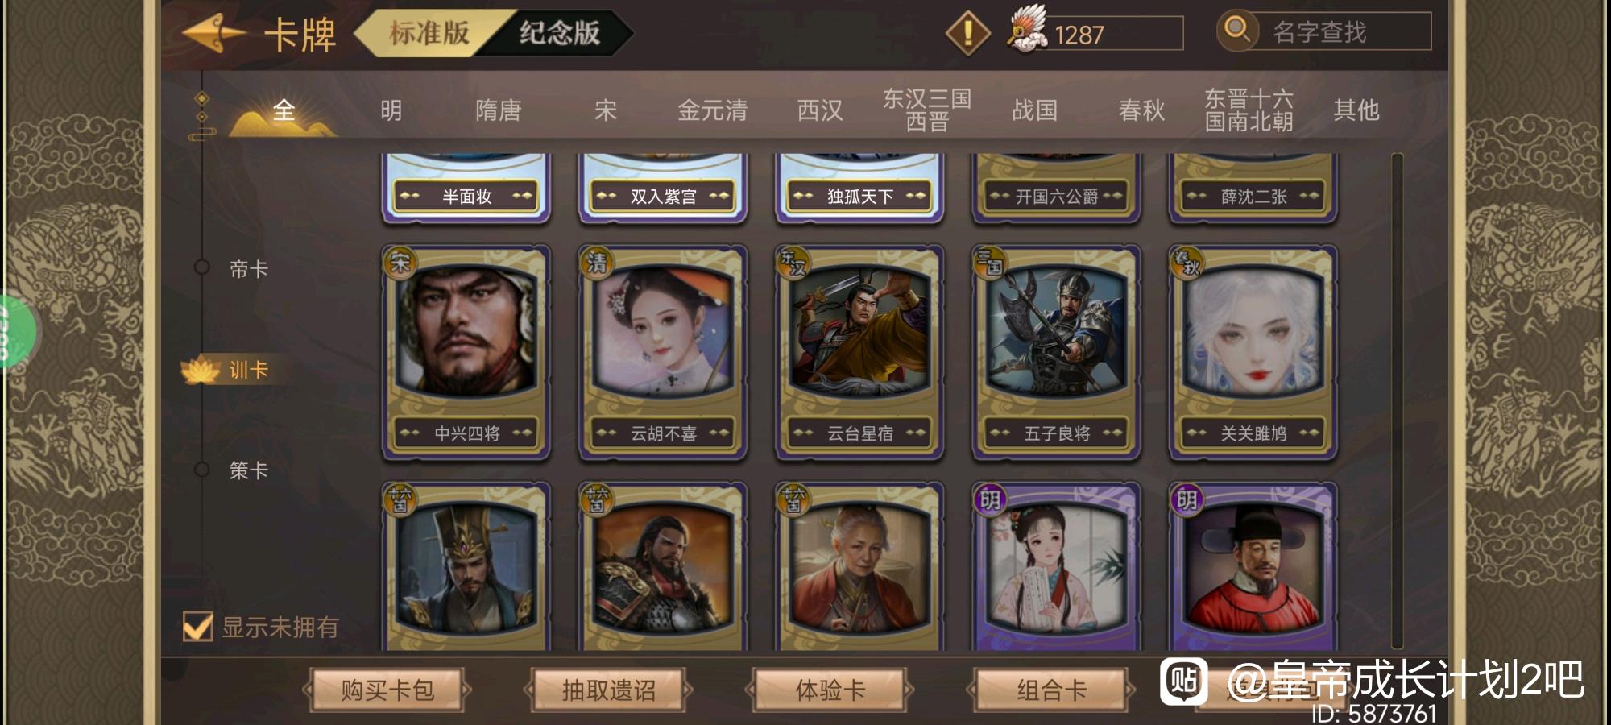The height and width of the screenshot is (725, 1611).
Task: Click the feather currency icon beside 1287
Action: pos(1027,28)
